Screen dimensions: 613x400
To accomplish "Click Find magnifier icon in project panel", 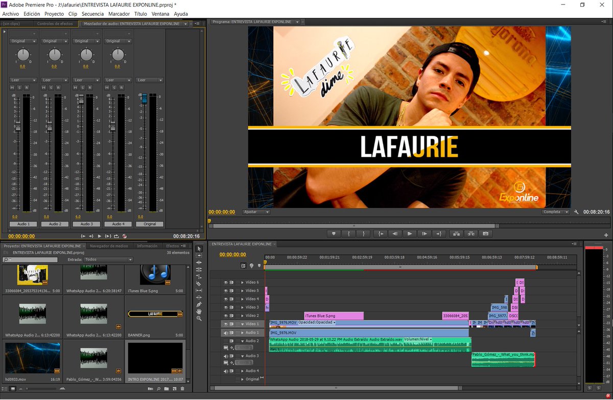I will (x=159, y=389).
